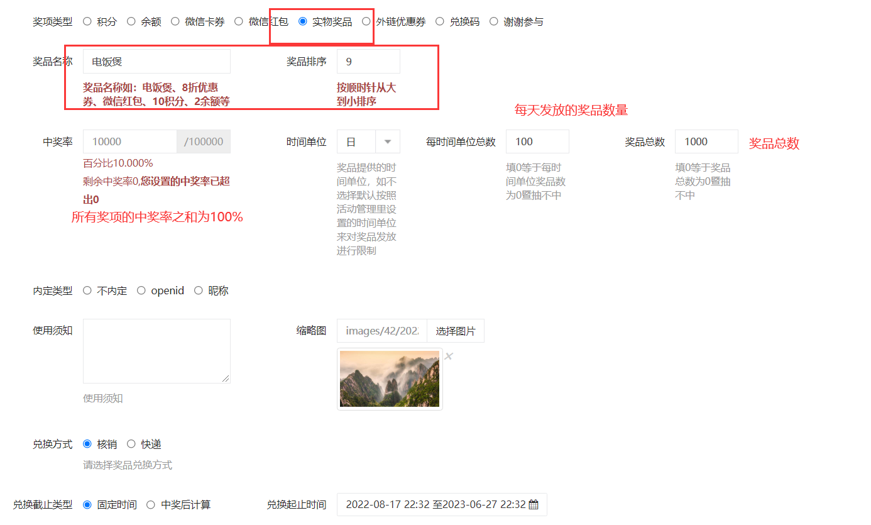Click the 奖品名称 input field
This screenshot has height=525, width=871.
point(156,62)
